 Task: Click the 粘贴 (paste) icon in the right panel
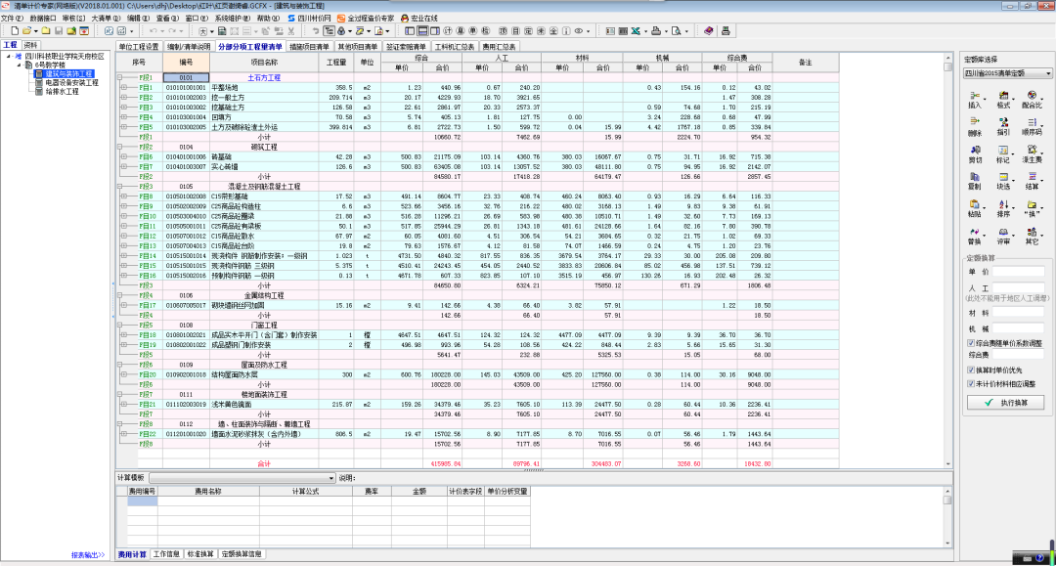coord(975,209)
